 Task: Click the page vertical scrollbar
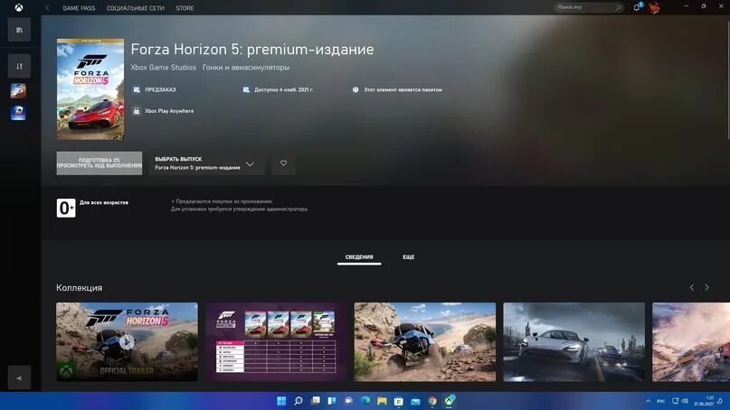pos(727,79)
